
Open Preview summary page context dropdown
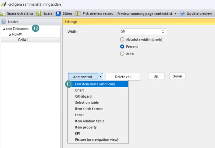tap(176, 14)
